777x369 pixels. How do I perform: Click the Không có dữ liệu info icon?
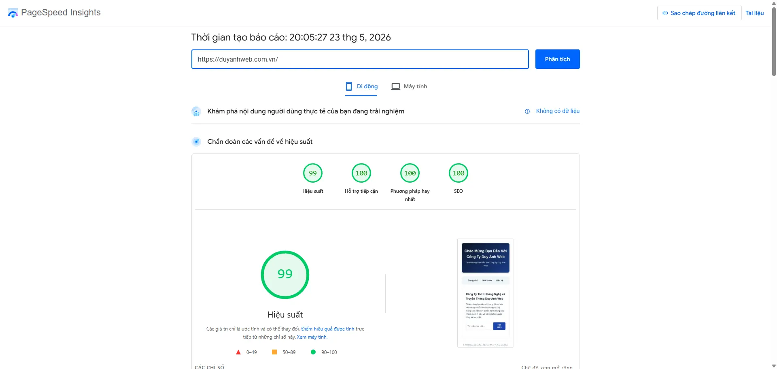click(527, 111)
